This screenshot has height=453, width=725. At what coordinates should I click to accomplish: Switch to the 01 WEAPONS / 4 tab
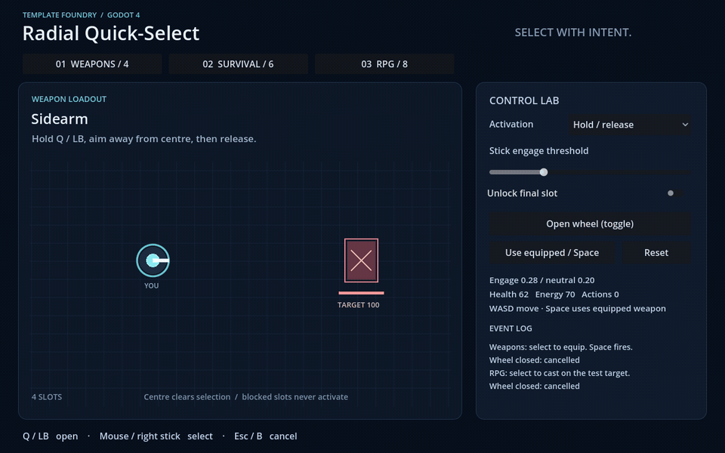[x=92, y=63]
